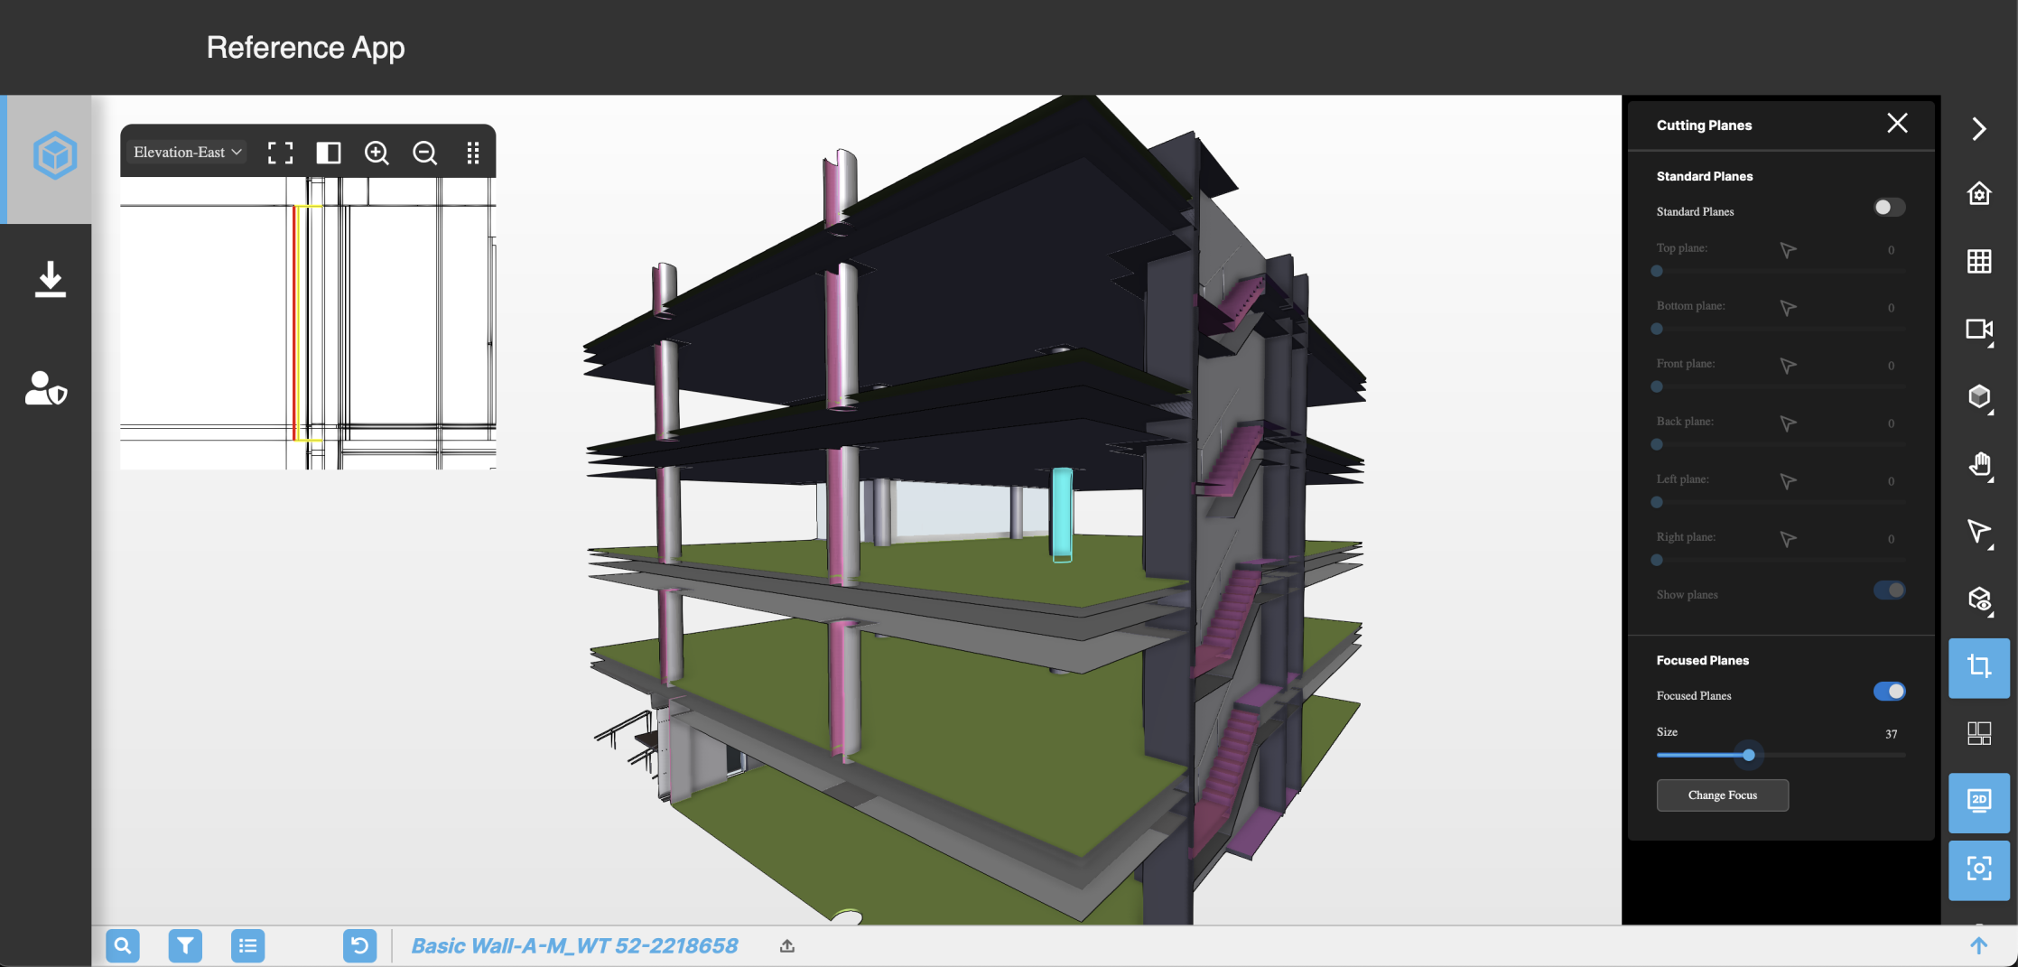Screen dimensions: 2018x967
Task: Click the home view icon
Action: (1978, 194)
